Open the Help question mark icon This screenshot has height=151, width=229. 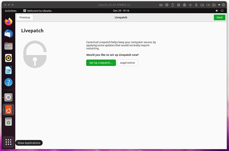point(9,82)
